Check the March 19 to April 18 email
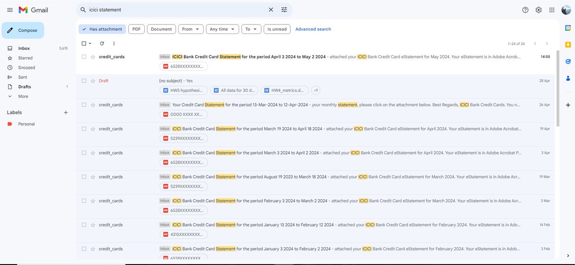 pyautogui.click(x=84, y=129)
